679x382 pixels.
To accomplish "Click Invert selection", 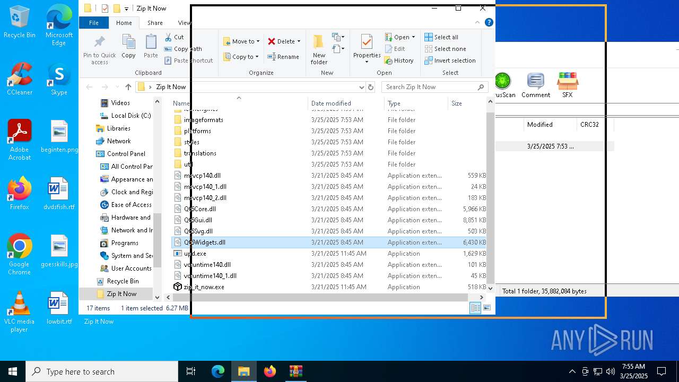I will (x=450, y=60).
